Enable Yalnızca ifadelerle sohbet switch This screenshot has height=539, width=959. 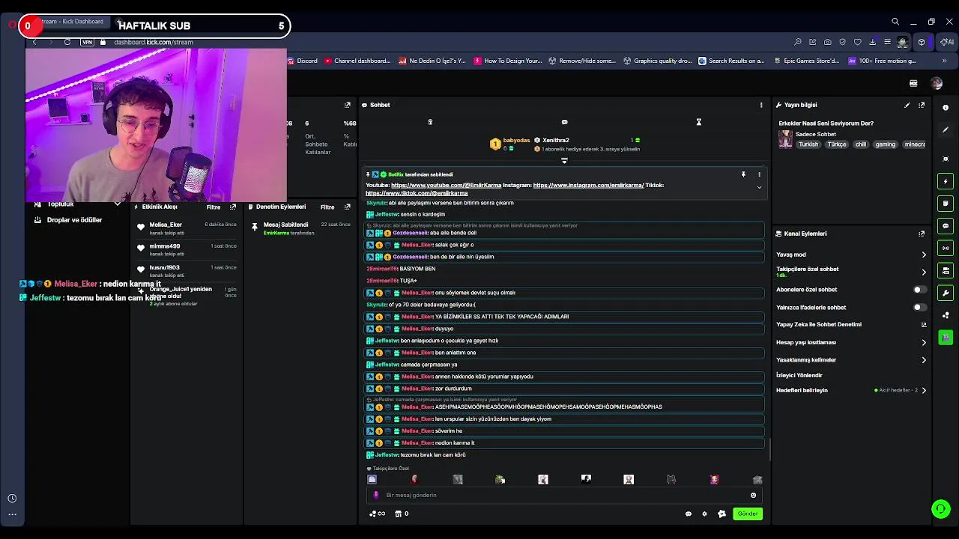click(919, 308)
